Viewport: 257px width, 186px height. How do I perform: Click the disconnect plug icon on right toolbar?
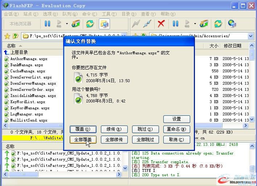pos(147,24)
